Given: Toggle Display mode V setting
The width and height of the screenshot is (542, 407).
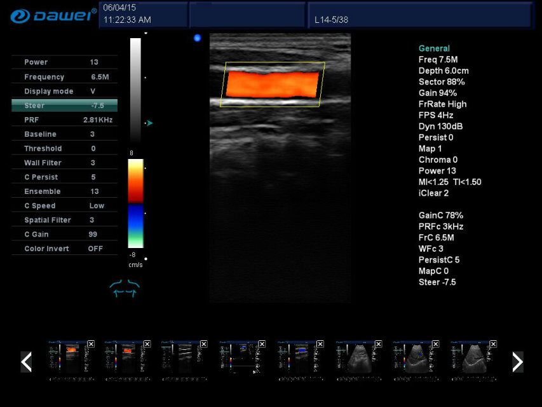Looking at the screenshot, I should pos(64,91).
